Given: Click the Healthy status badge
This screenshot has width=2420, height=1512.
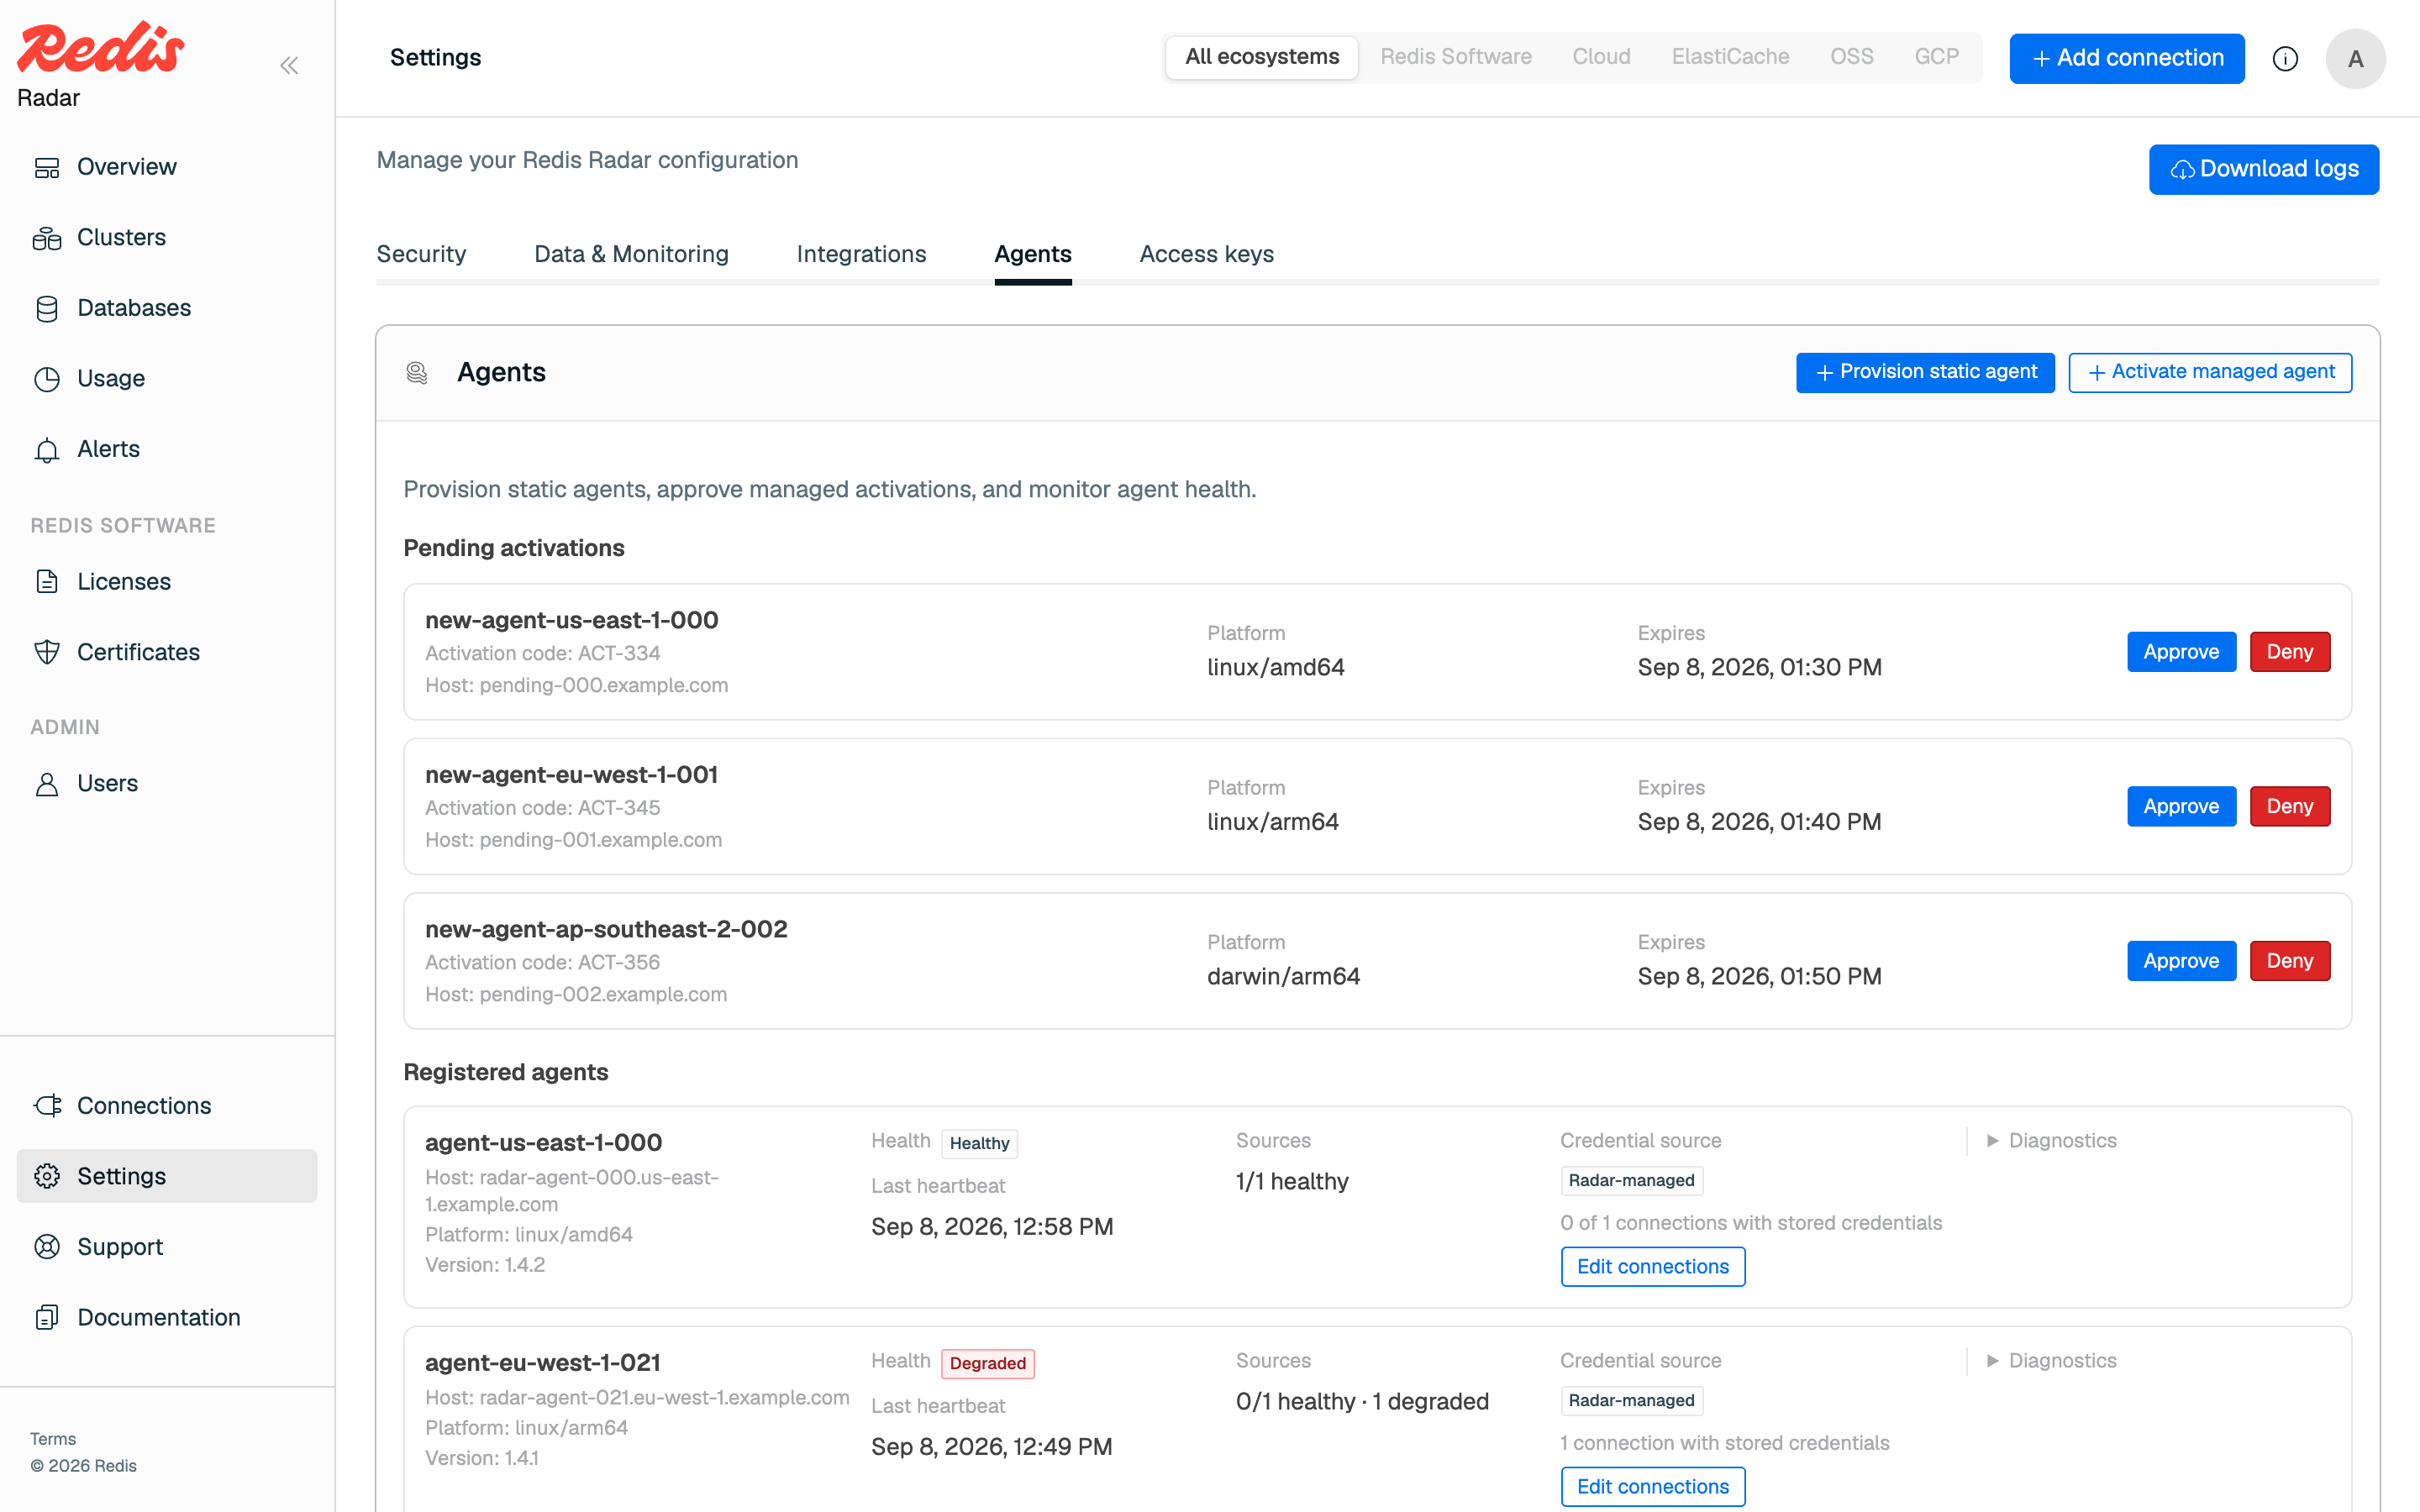Looking at the screenshot, I should (979, 1143).
